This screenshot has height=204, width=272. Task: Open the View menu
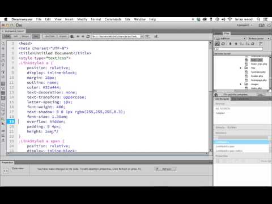58,19
